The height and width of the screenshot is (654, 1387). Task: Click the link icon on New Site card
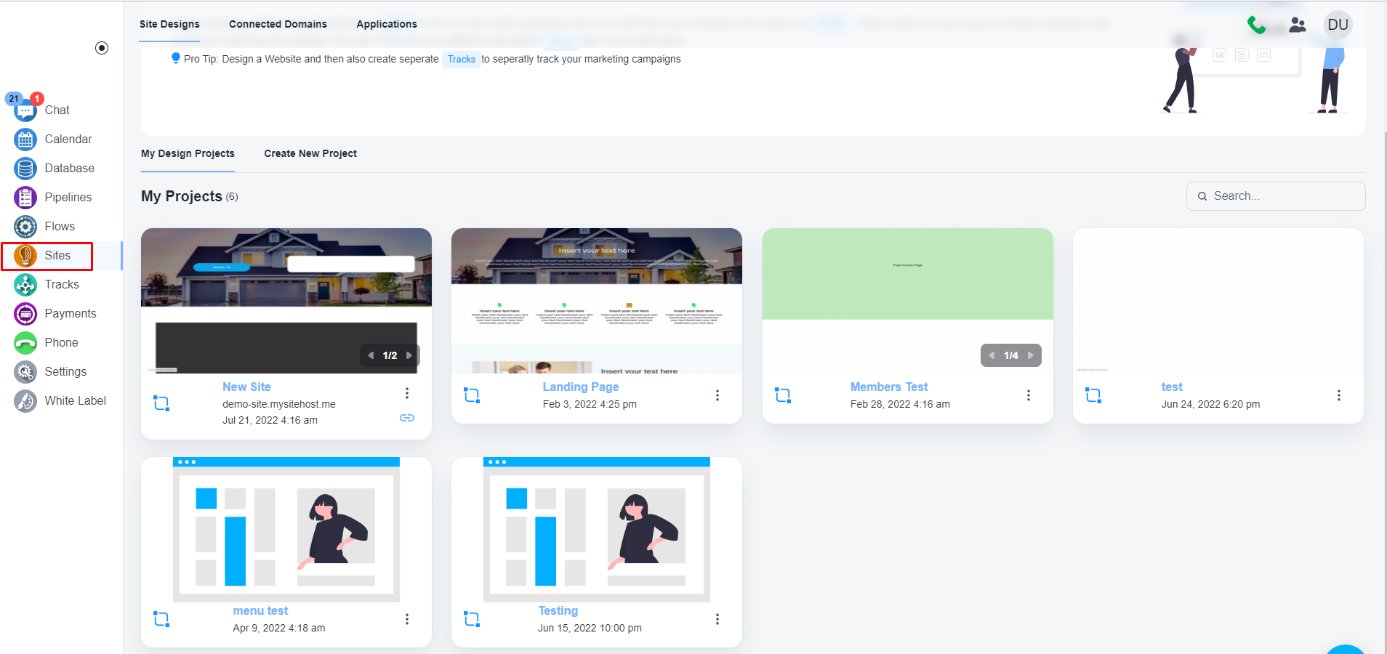(407, 418)
